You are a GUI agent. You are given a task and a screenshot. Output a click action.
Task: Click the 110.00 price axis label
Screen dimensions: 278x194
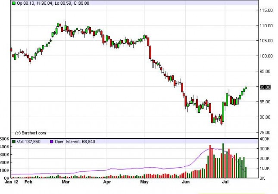coord(266,25)
